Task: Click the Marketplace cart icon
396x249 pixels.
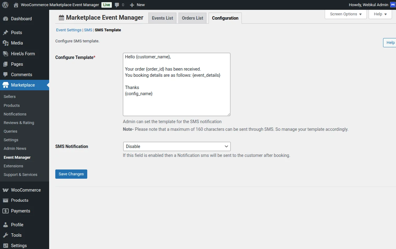Action: coord(6,85)
